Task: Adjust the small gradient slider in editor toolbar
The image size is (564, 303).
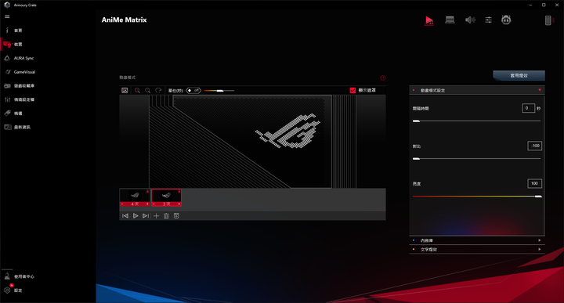Action: [x=219, y=91]
